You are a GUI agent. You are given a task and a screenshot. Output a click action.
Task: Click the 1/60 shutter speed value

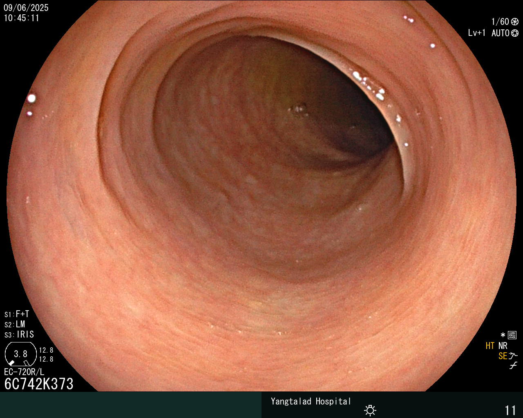point(500,22)
